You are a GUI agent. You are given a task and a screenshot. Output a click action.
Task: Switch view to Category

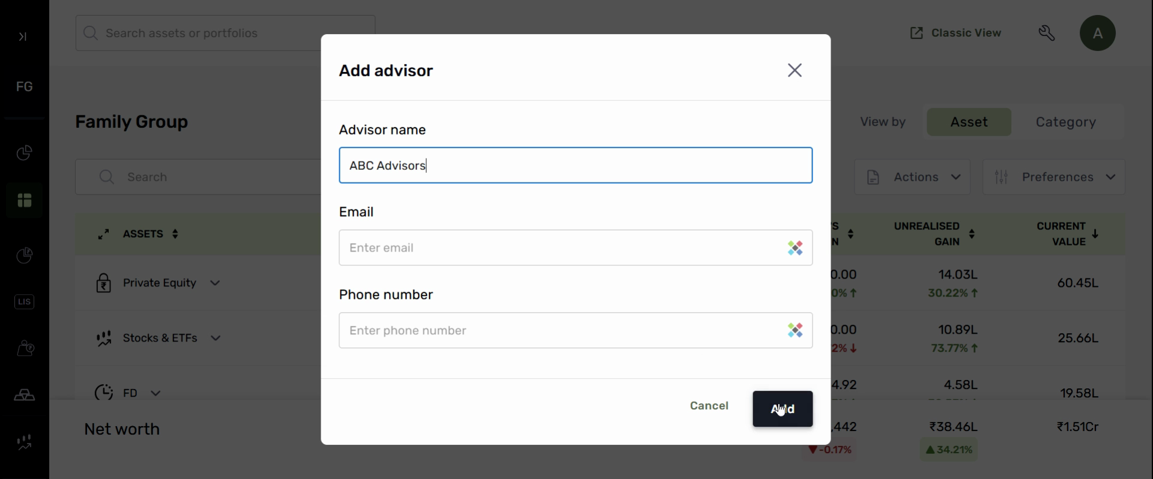pos(1065,122)
